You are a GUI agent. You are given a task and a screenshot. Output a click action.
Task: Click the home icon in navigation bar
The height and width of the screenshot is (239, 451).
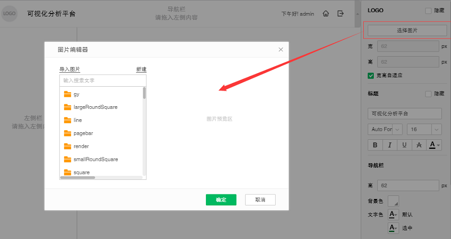click(326, 14)
